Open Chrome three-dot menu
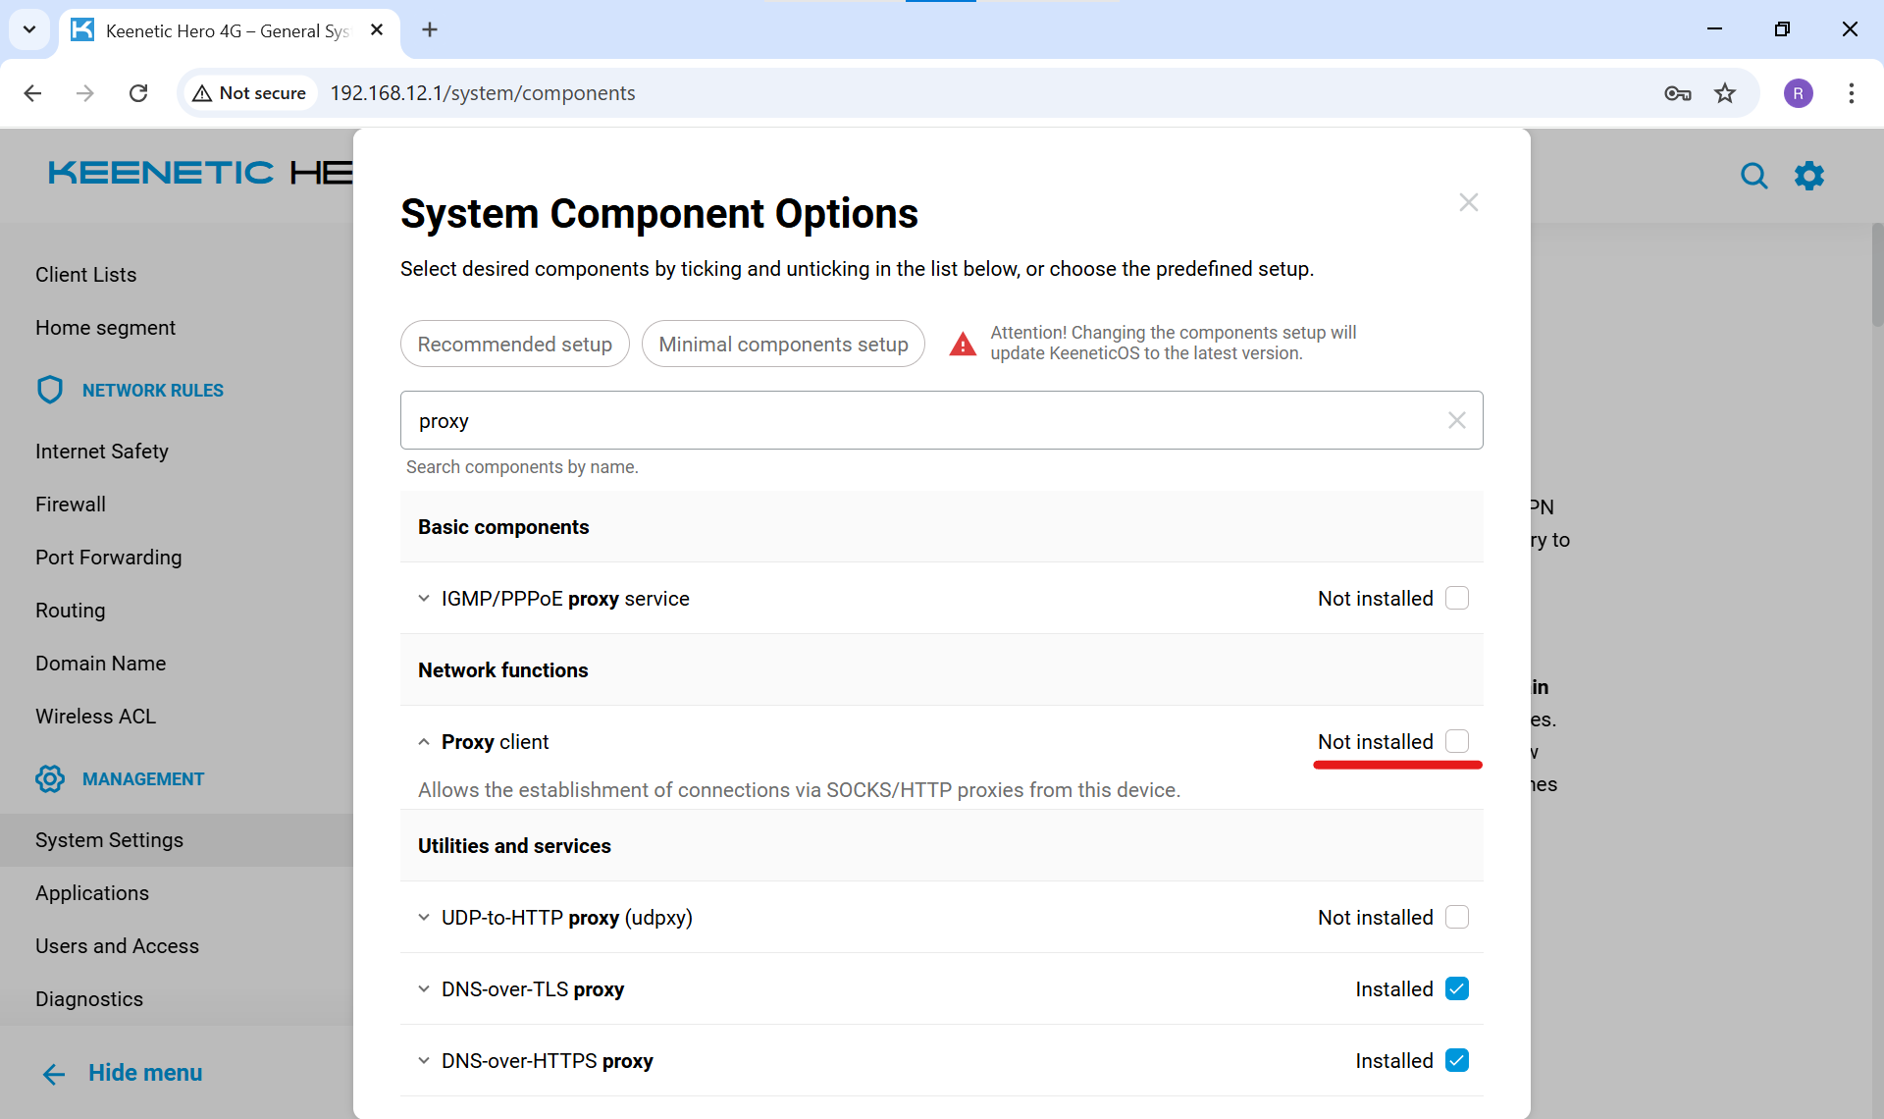The width and height of the screenshot is (1884, 1119). pyautogui.click(x=1851, y=93)
